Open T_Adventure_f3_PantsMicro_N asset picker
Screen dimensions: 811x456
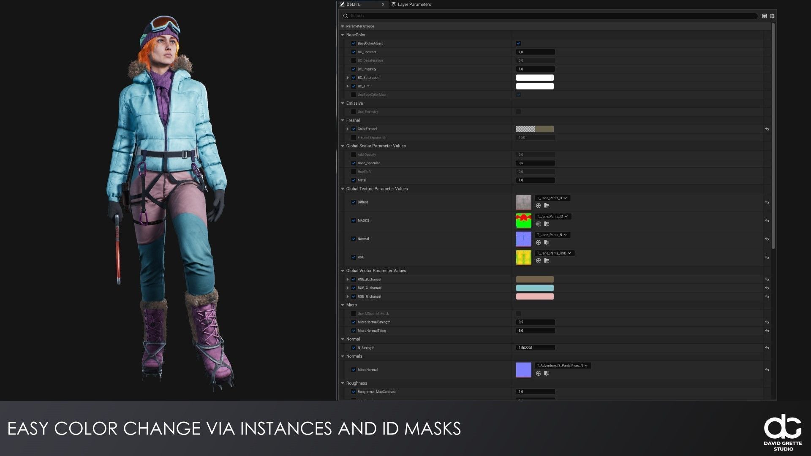point(563,366)
